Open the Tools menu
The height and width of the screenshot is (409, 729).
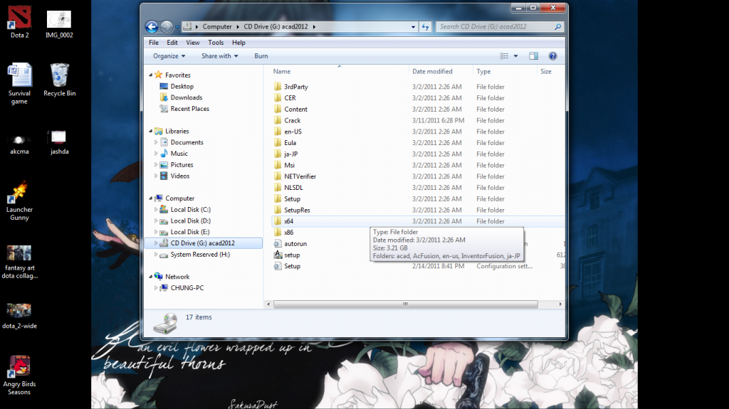coord(216,43)
